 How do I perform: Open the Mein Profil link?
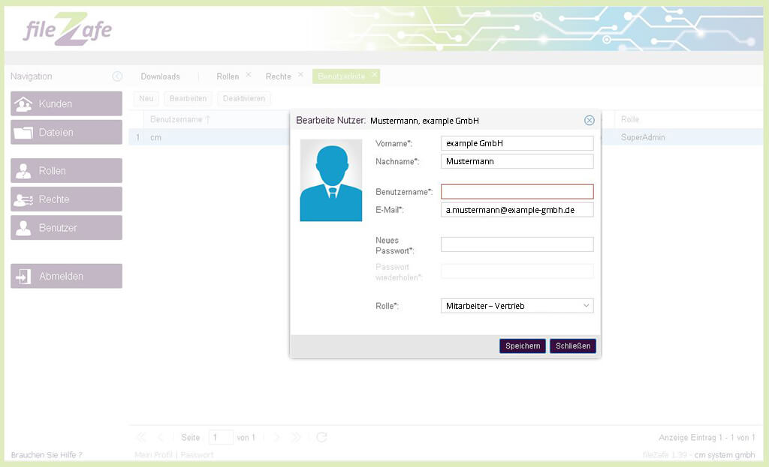tap(153, 455)
